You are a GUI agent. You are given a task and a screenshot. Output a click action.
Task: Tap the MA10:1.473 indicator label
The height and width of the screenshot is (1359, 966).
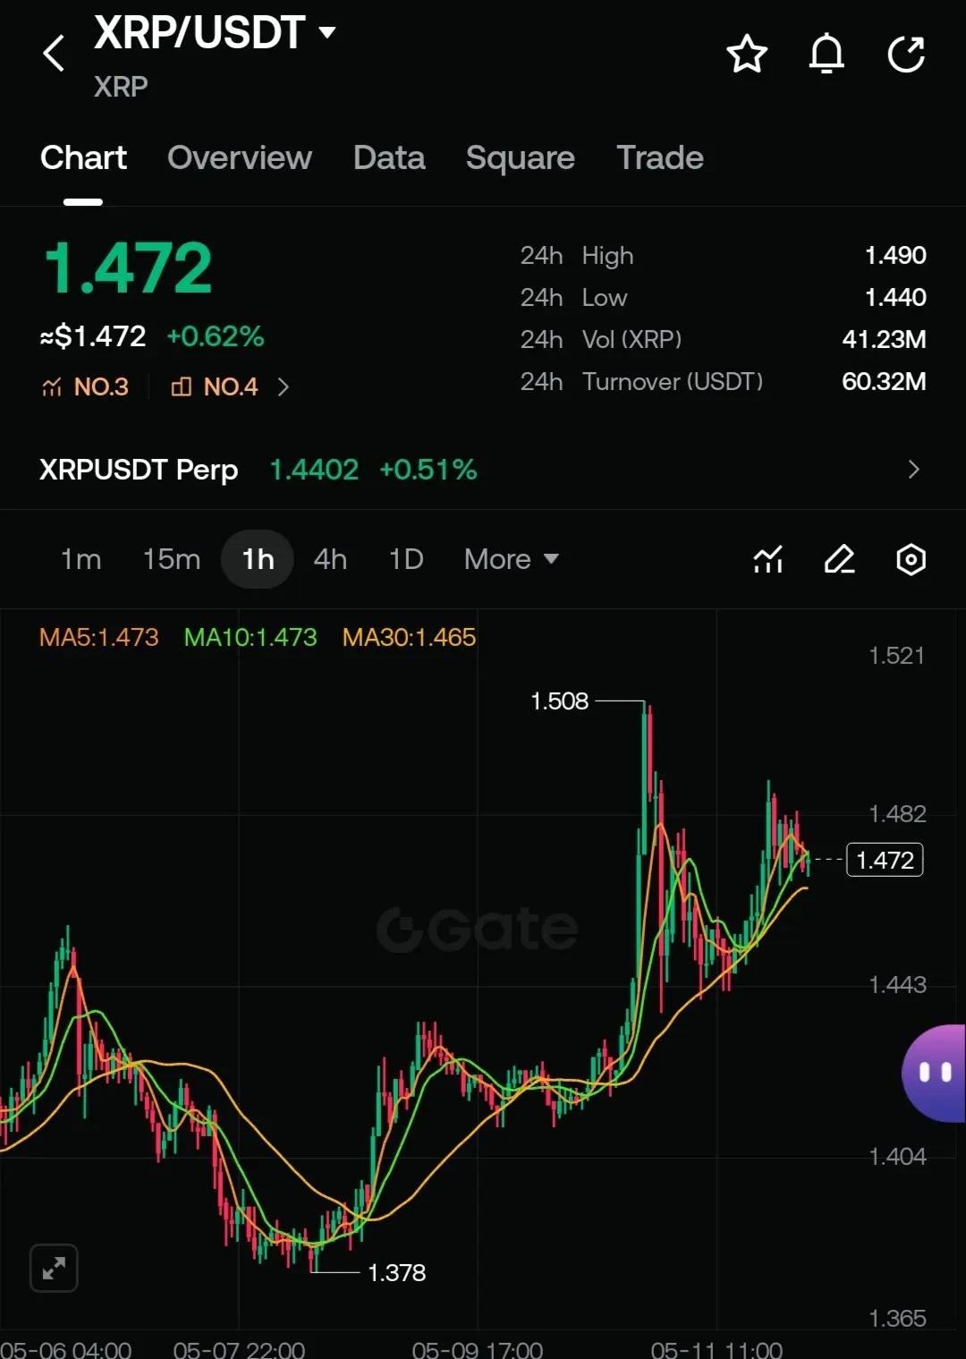pyautogui.click(x=250, y=637)
